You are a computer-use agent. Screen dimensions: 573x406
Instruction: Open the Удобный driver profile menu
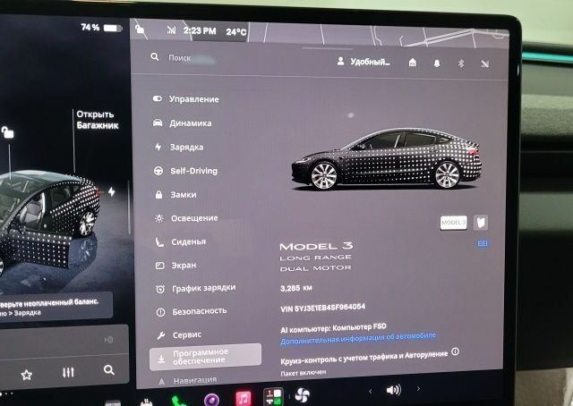363,62
